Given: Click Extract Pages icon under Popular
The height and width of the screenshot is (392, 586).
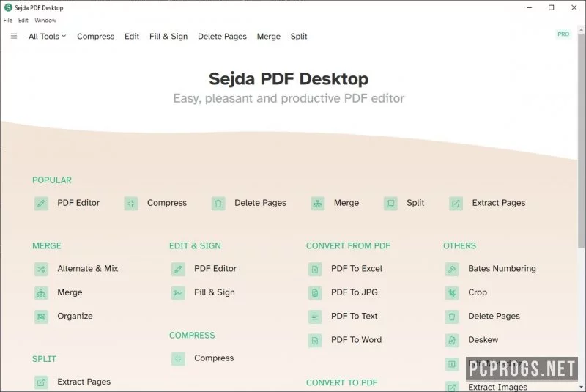Looking at the screenshot, I should point(456,204).
